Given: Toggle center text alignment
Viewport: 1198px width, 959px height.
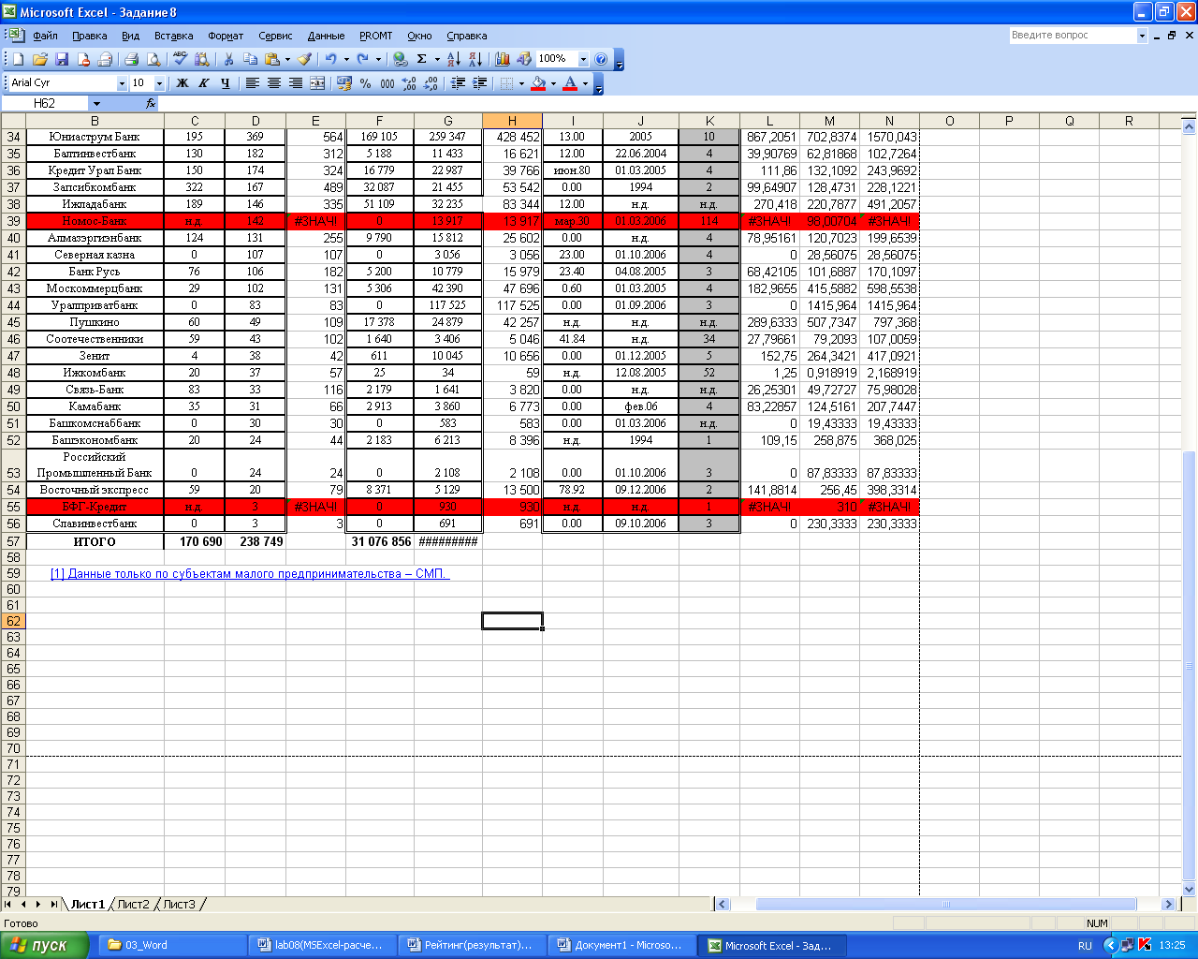Looking at the screenshot, I should pyautogui.click(x=274, y=83).
